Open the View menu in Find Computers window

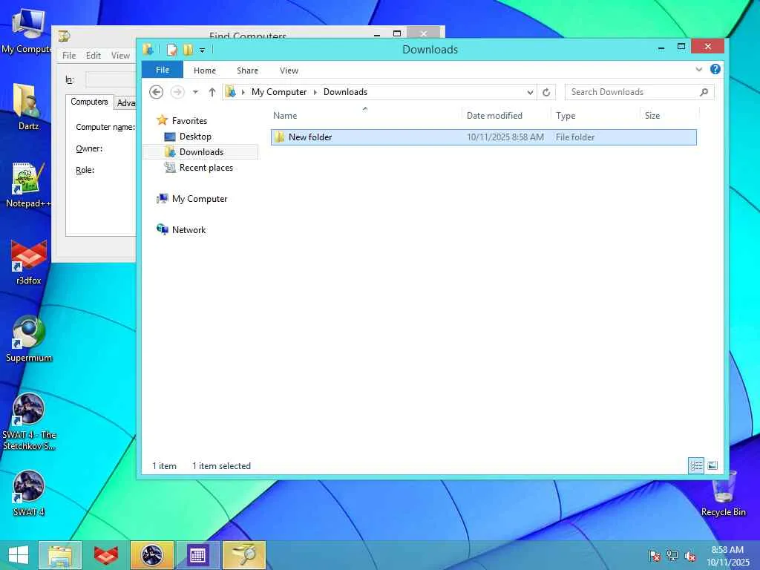pyautogui.click(x=120, y=56)
